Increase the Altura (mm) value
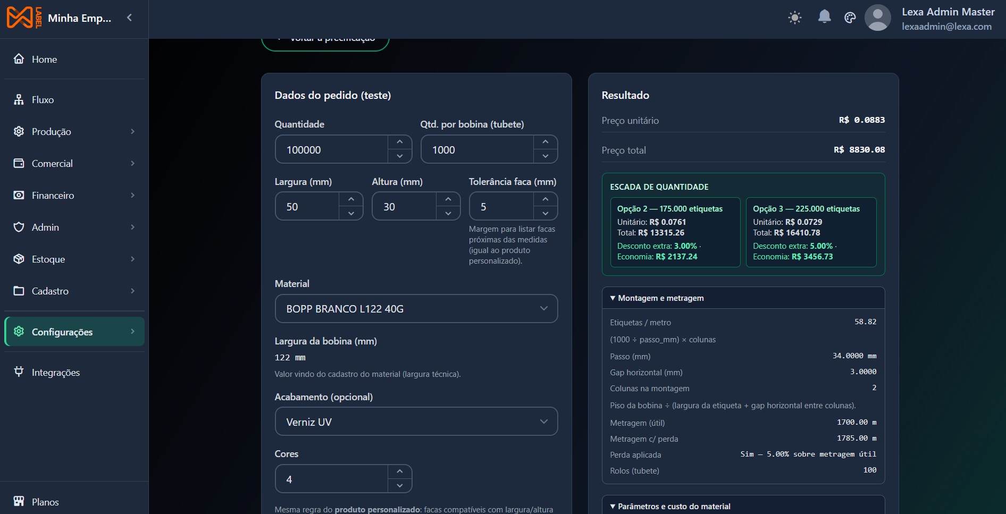The height and width of the screenshot is (514, 1006). coord(448,199)
